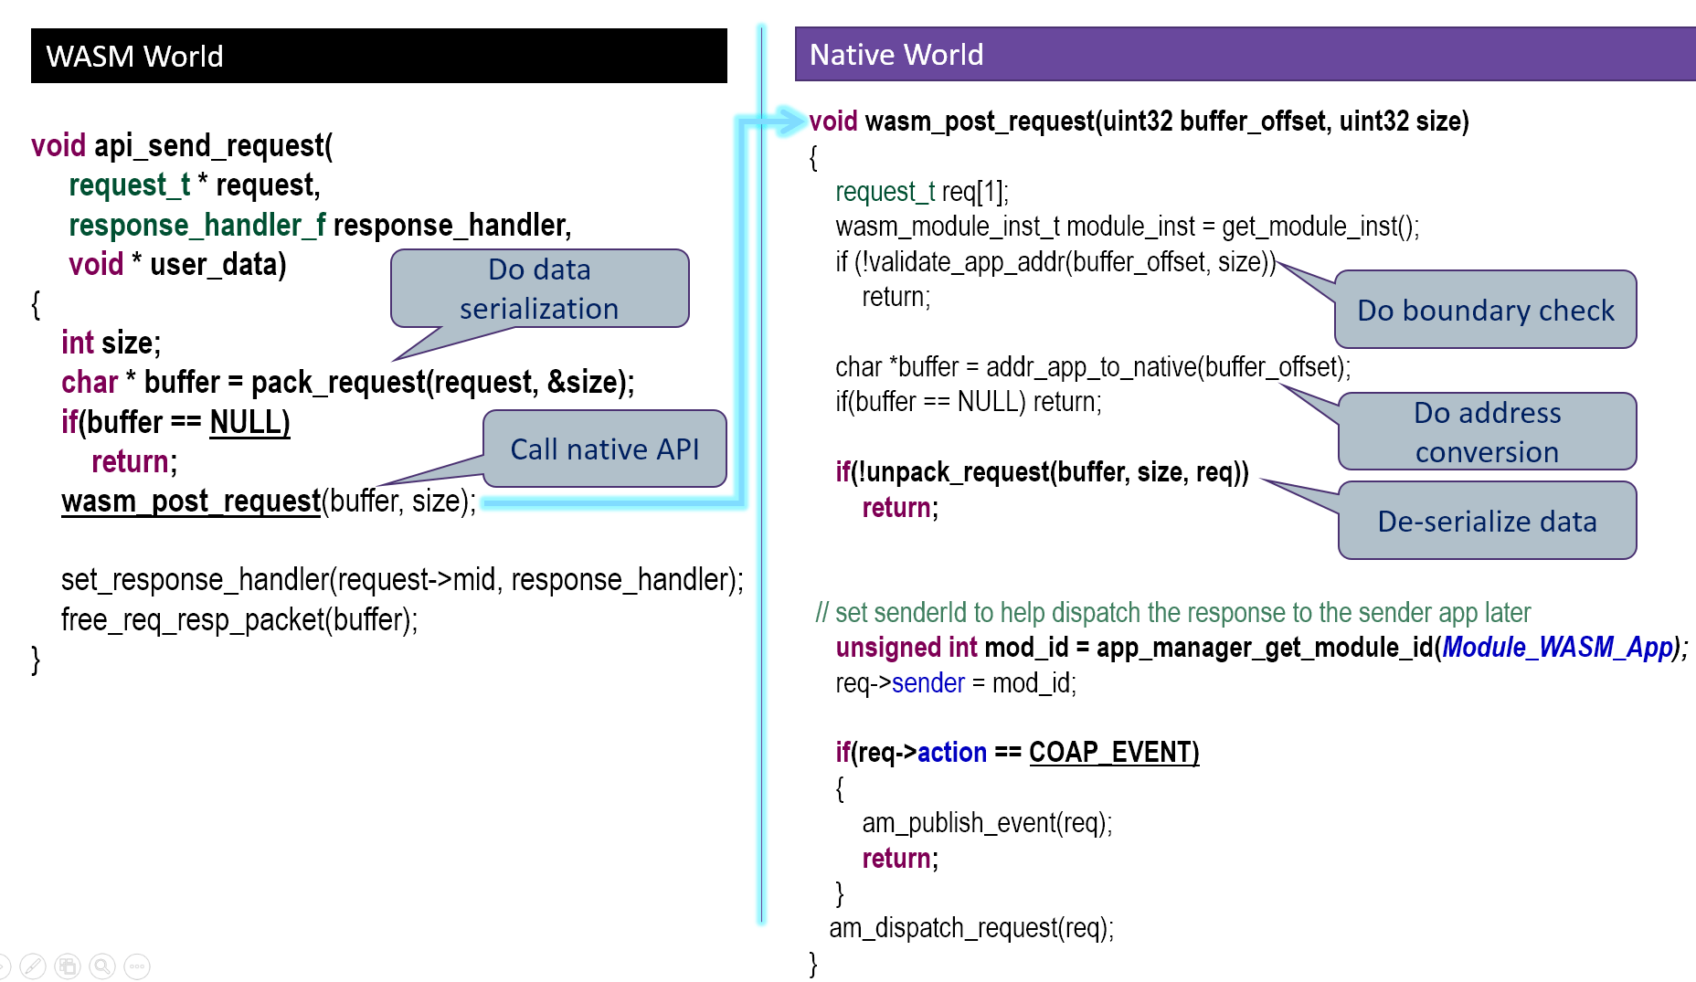Click the underlined wasm_post_request call
1696x982 pixels.
pyautogui.click(x=190, y=501)
